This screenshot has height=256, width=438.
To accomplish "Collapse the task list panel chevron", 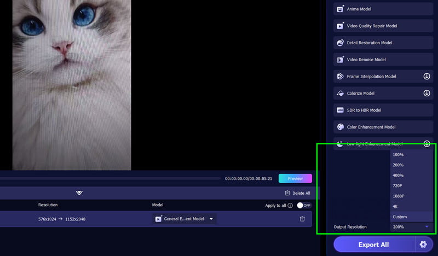I will click(79, 193).
